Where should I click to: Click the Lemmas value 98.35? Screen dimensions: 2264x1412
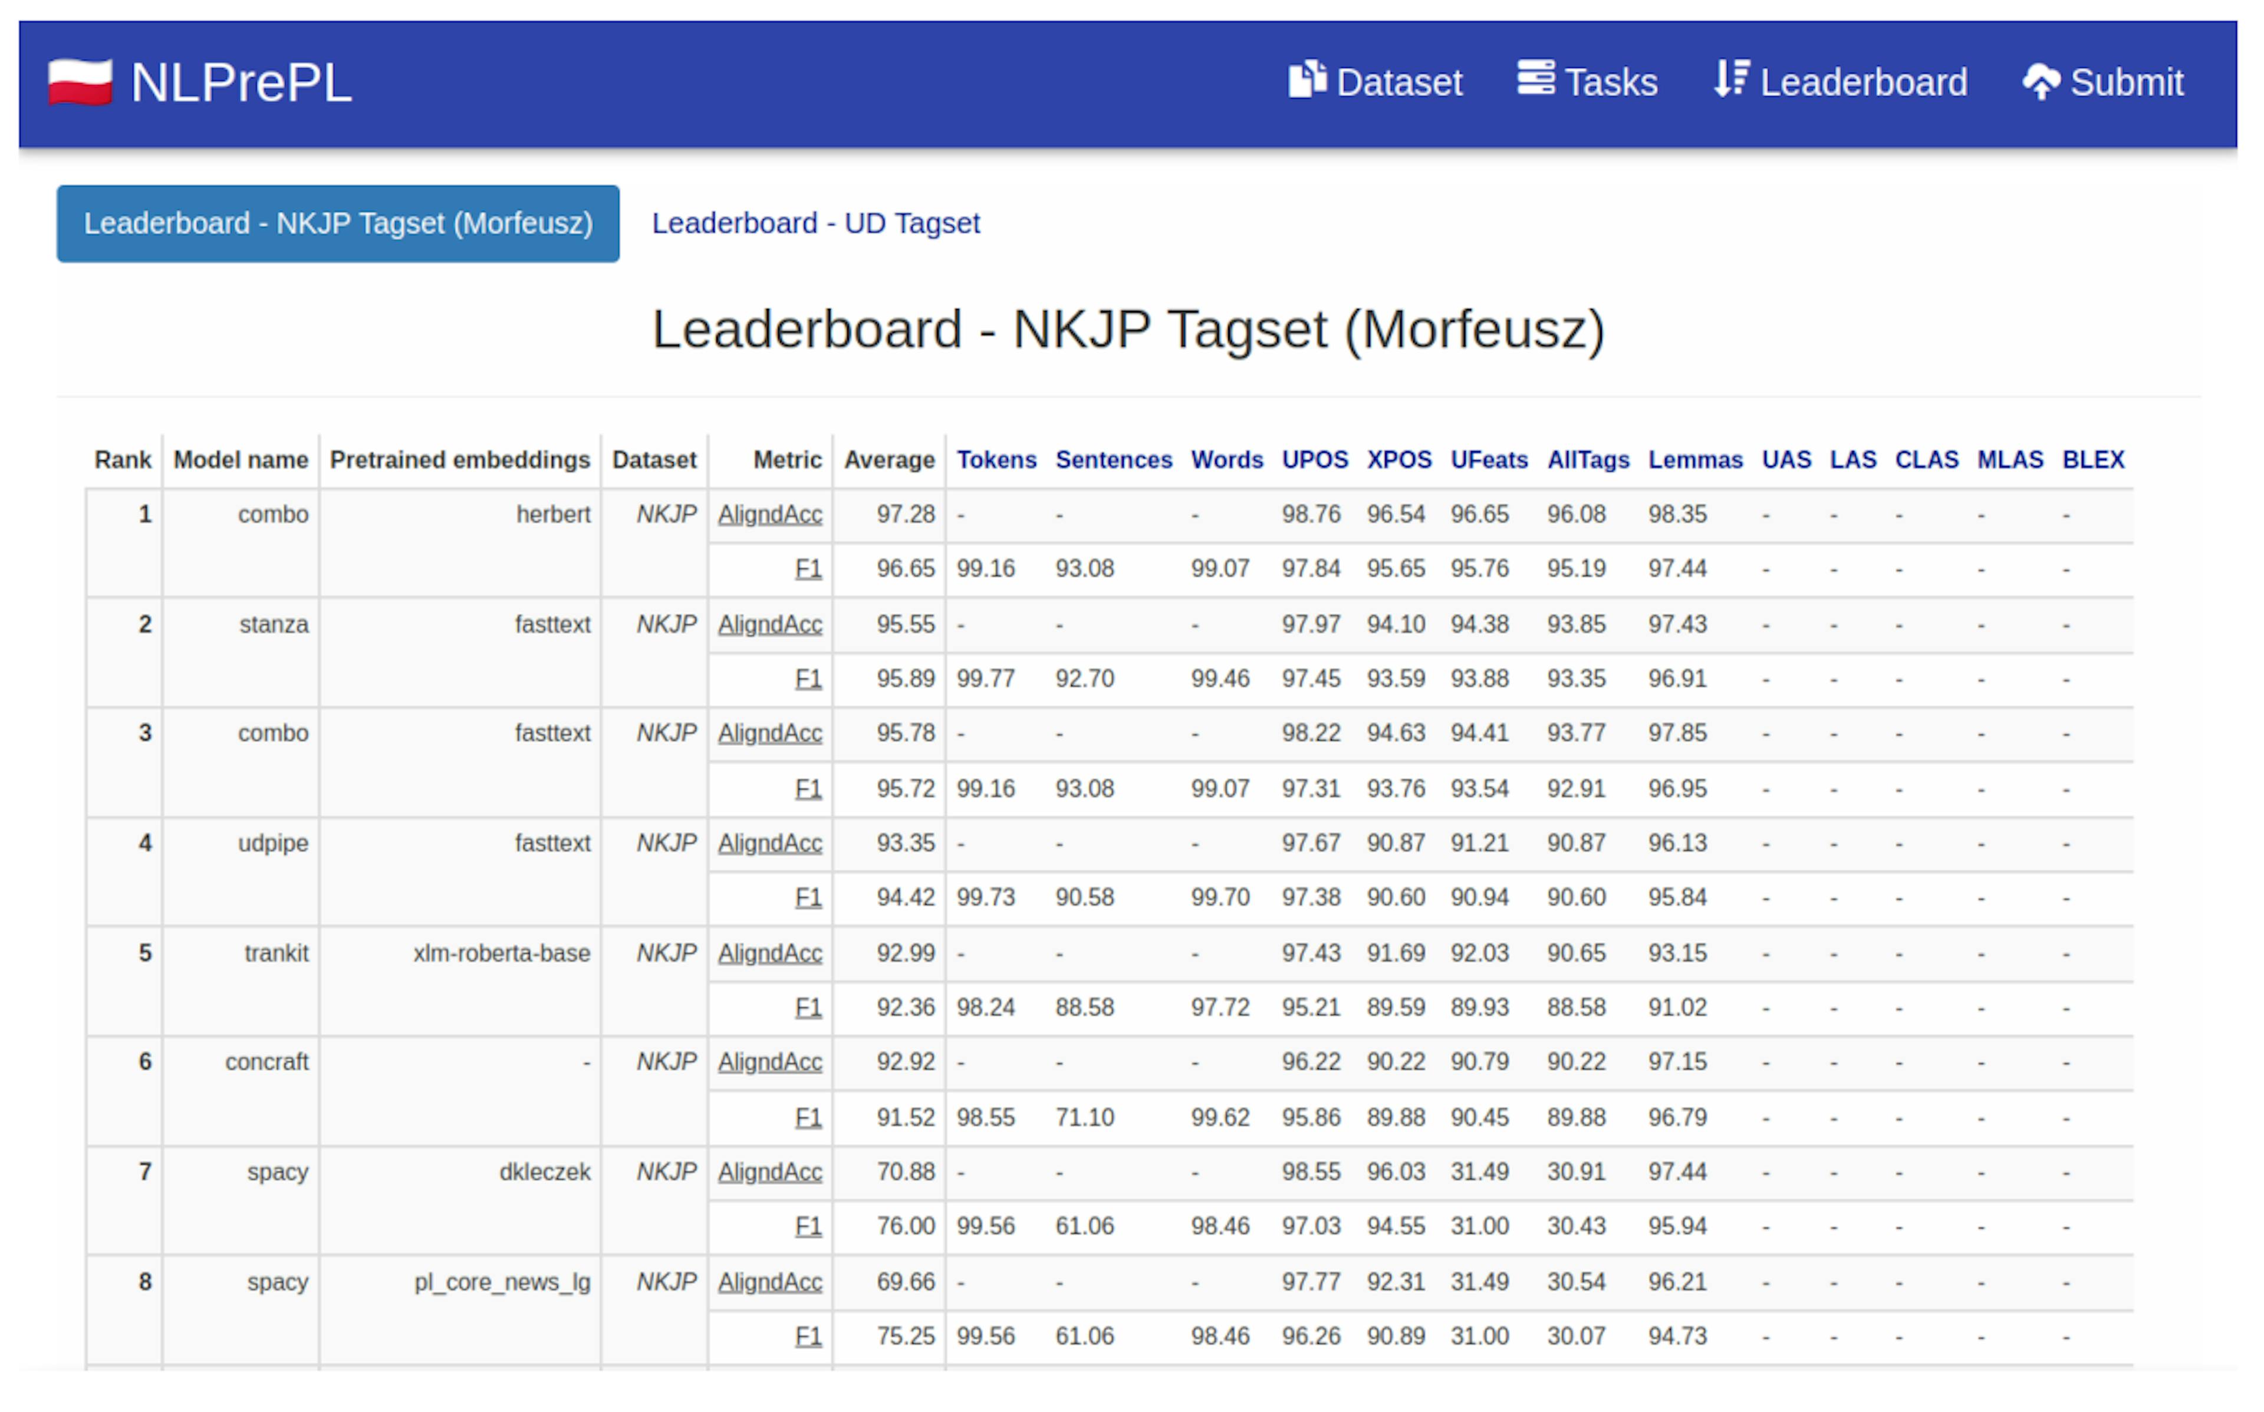[x=1678, y=515]
